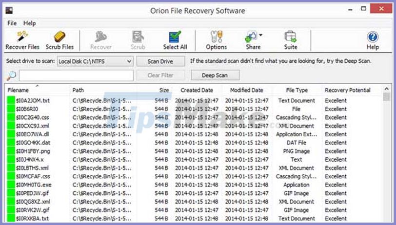The height and width of the screenshot is (225, 396).
Task: Select file $I0GO4KK.dat
Action: tap(33, 143)
